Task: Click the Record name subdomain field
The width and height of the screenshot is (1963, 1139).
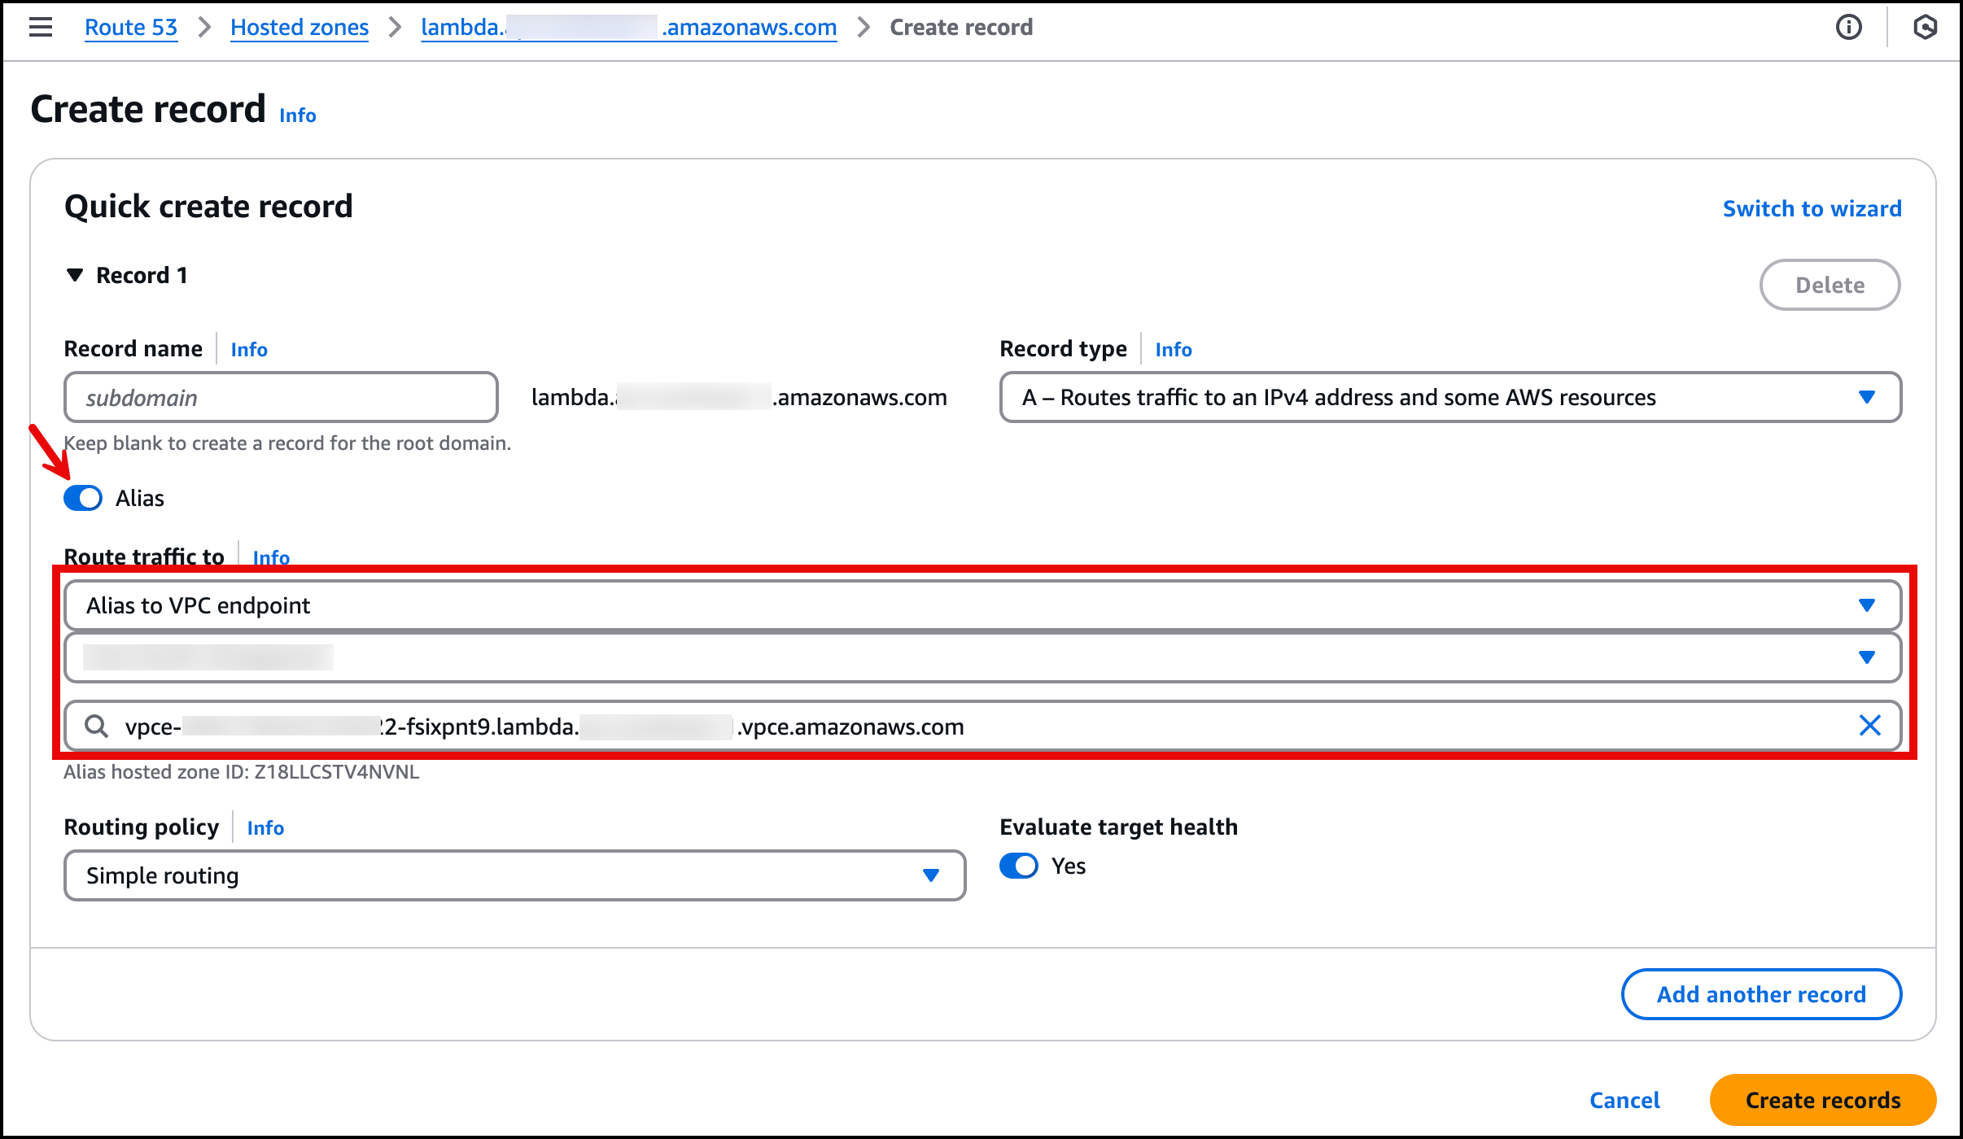Action: tap(281, 397)
